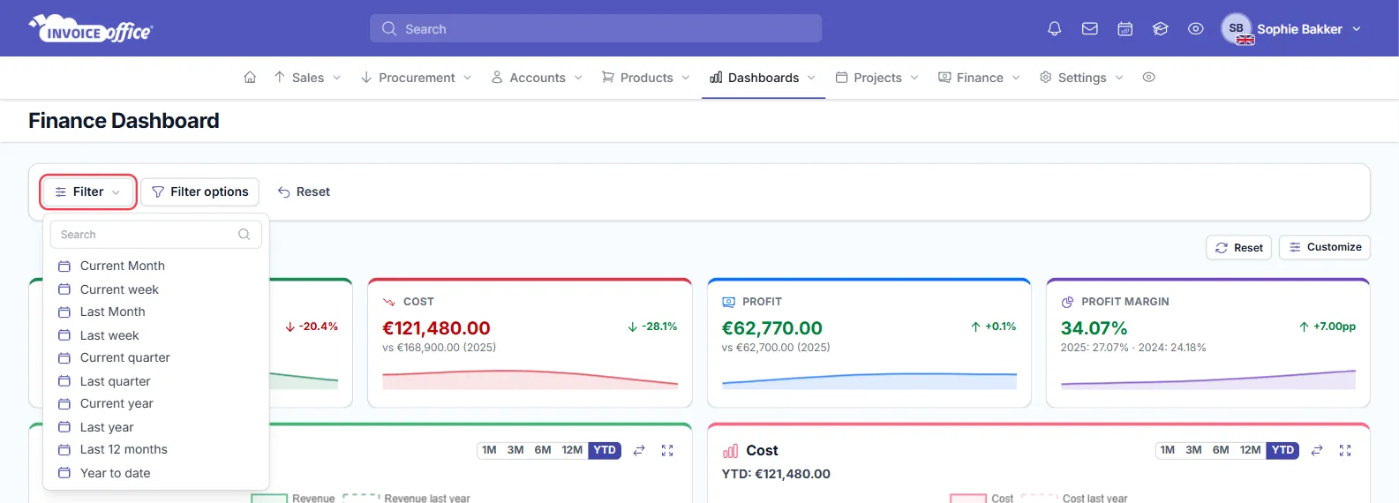This screenshot has width=1399, height=503.
Task: Select 6M range on Cost chart
Action: coord(1221,450)
